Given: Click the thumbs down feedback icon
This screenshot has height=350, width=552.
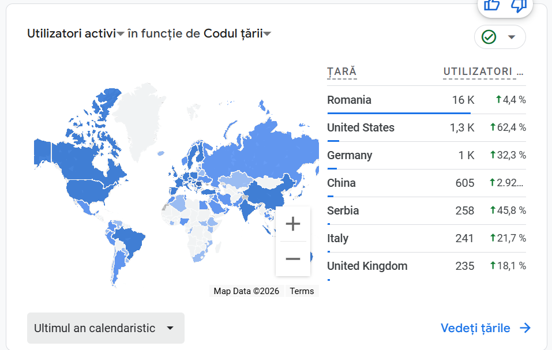Looking at the screenshot, I should (519, 5).
